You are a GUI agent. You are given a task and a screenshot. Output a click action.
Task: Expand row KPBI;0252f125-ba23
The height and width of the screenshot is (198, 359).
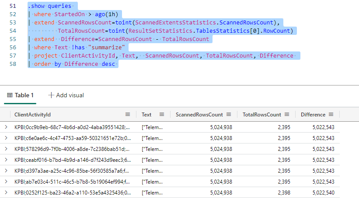tap(6, 192)
